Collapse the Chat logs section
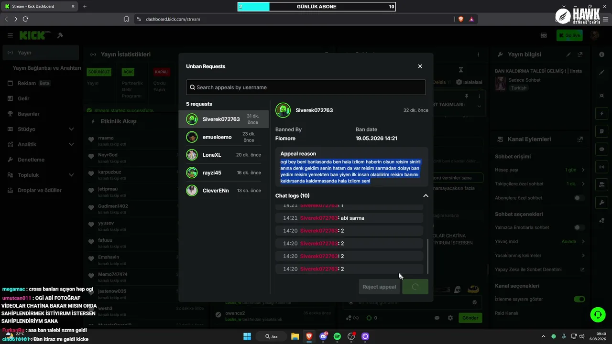 (x=426, y=195)
